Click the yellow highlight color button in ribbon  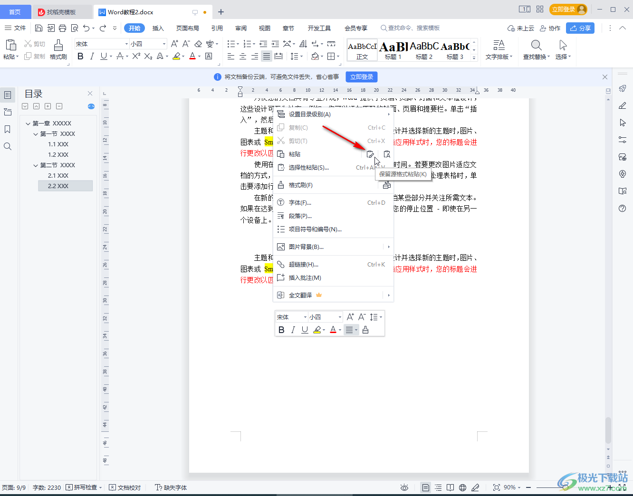click(176, 57)
